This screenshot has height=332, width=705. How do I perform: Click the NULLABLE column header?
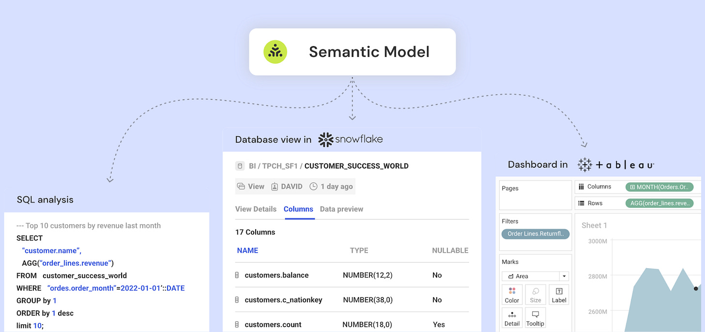click(x=450, y=250)
